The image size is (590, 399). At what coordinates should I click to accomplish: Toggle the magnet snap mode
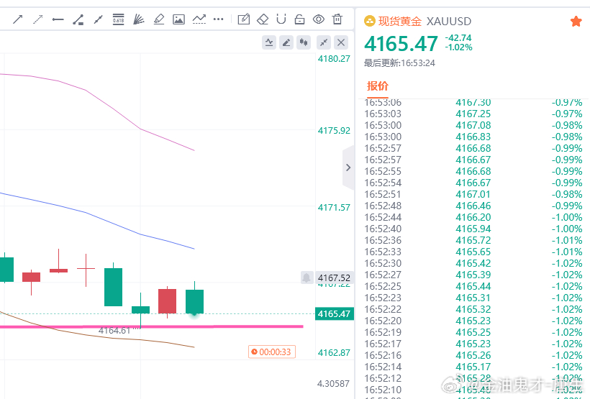click(x=281, y=19)
